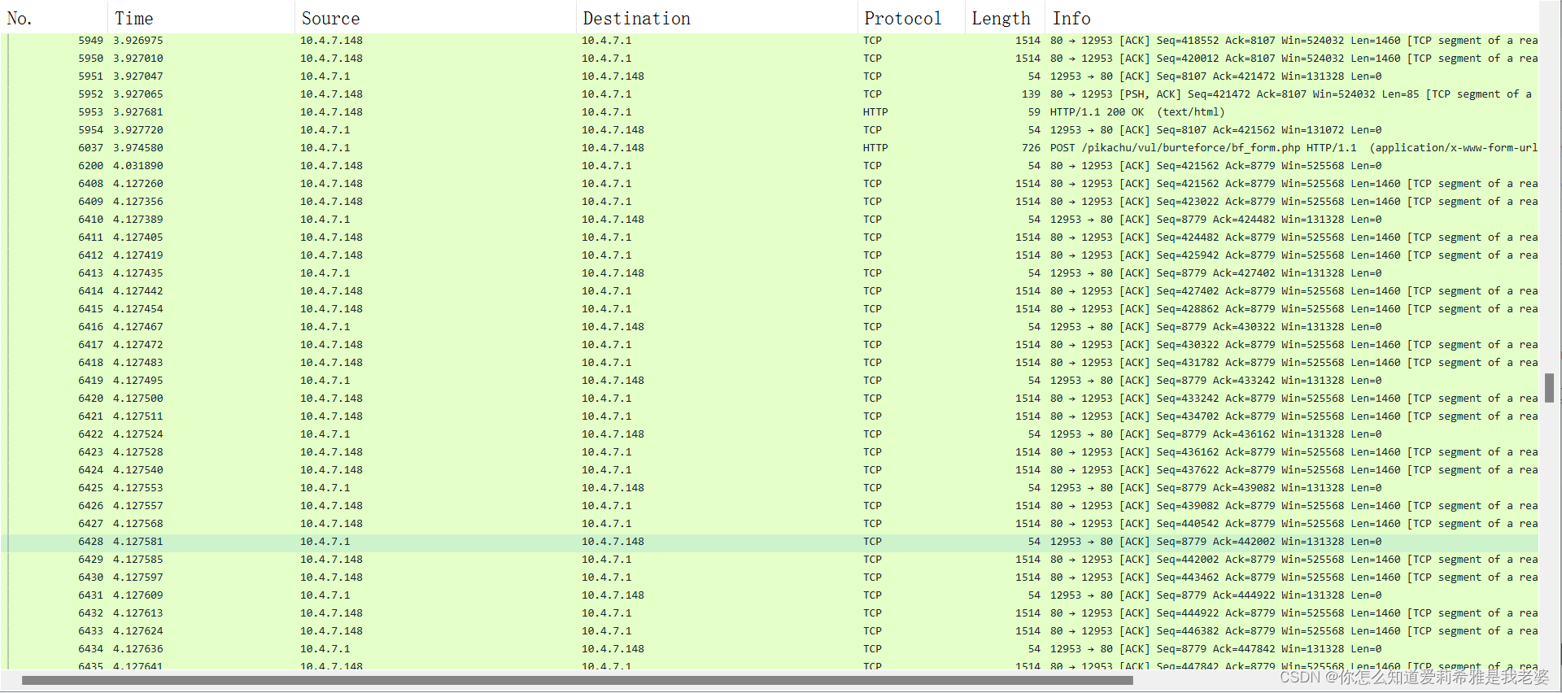This screenshot has height=693, width=1562.
Task: Select packet 6431 row
Action: tap(769, 595)
